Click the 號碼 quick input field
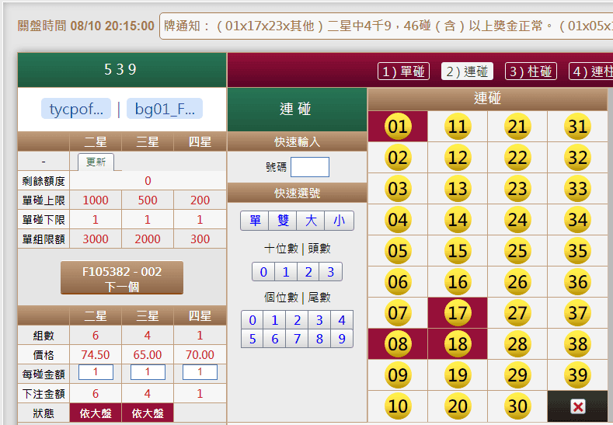This screenshot has width=613, height=425. (x=310, y=167)
